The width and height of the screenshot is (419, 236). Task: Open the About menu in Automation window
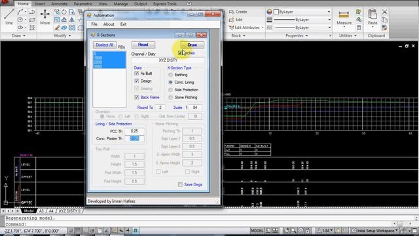tap(109, 24)
